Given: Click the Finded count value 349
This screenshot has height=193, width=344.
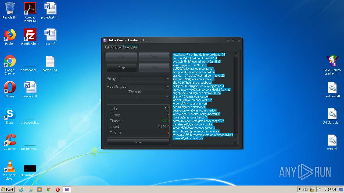Looking at the screenshot, I should (x=165, y=121).
